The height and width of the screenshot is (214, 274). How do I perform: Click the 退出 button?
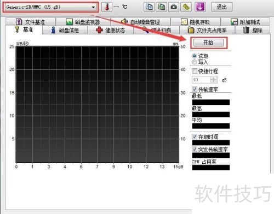coord(222,7)
